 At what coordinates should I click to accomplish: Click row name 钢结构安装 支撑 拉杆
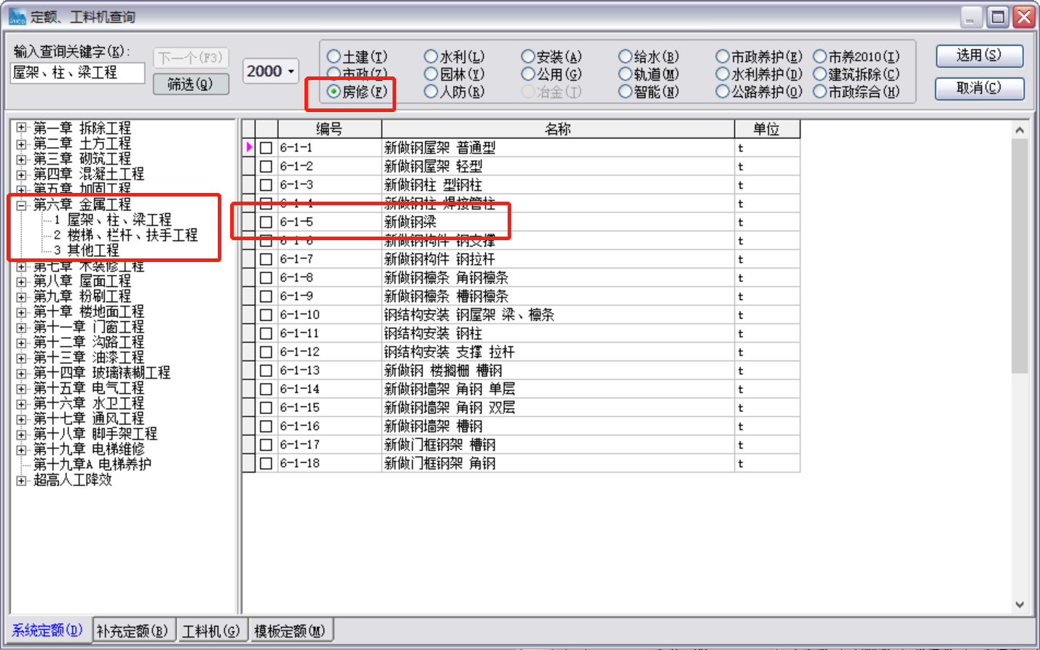click(x=449, y=352)
